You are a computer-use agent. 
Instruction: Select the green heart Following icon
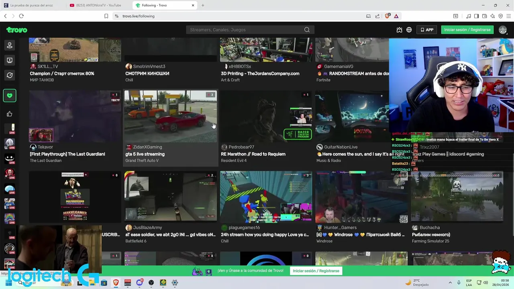10,96
